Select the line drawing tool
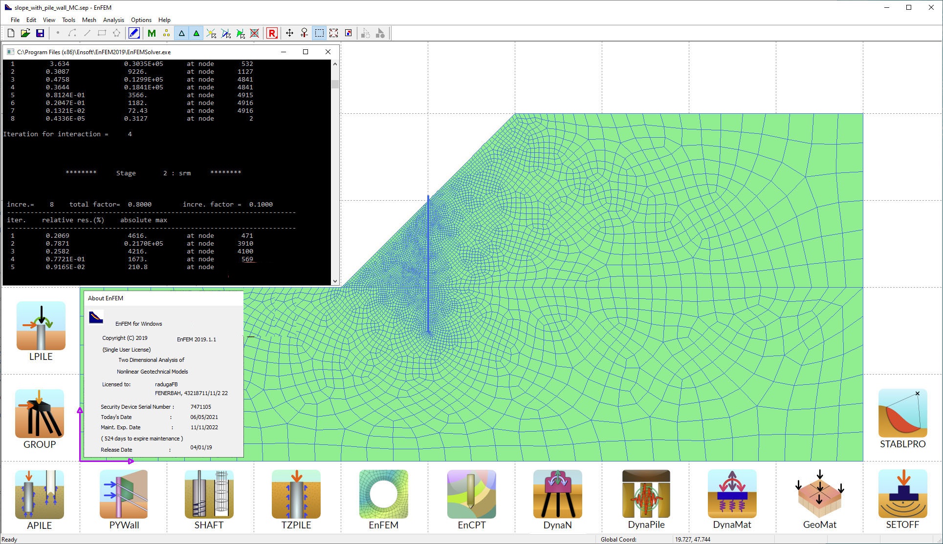The image size is (943, 544). (87, 33)
